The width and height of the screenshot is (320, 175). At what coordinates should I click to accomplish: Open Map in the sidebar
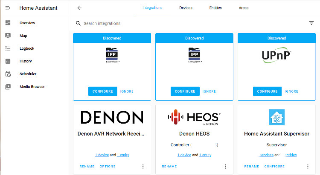tap(23, 36)
